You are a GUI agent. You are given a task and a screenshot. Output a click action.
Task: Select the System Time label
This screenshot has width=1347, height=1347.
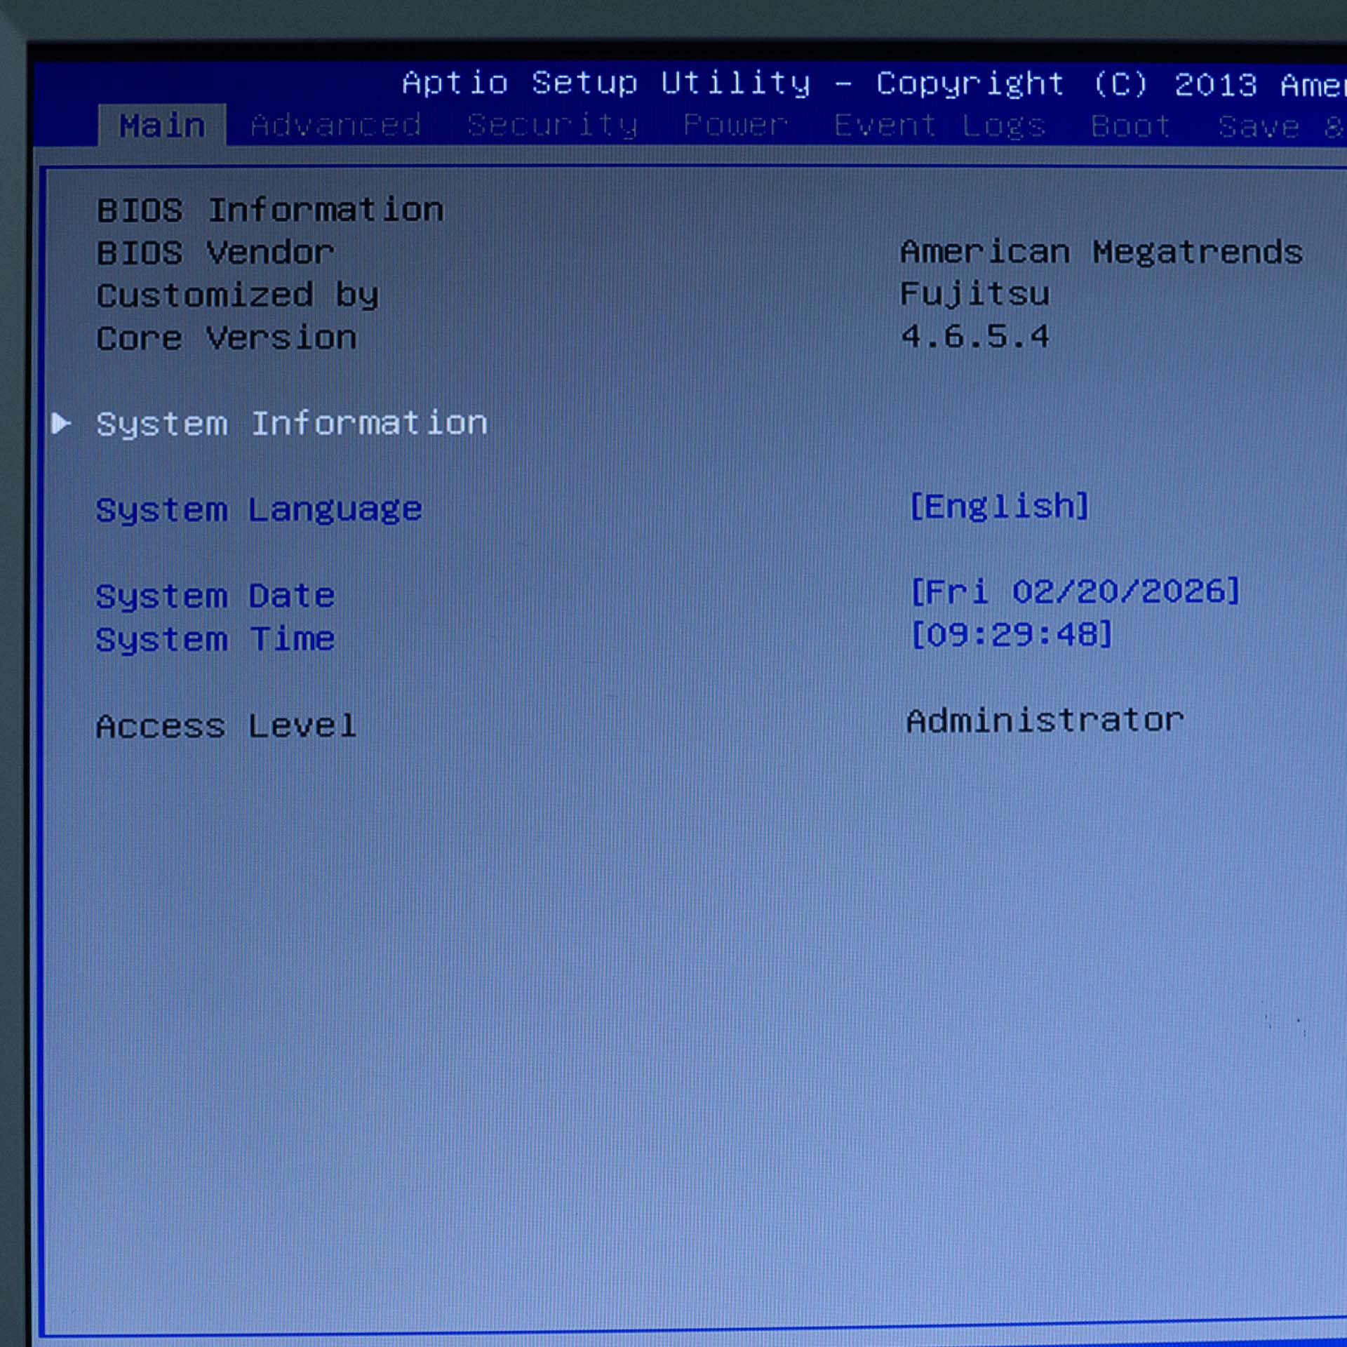point(215,639)
